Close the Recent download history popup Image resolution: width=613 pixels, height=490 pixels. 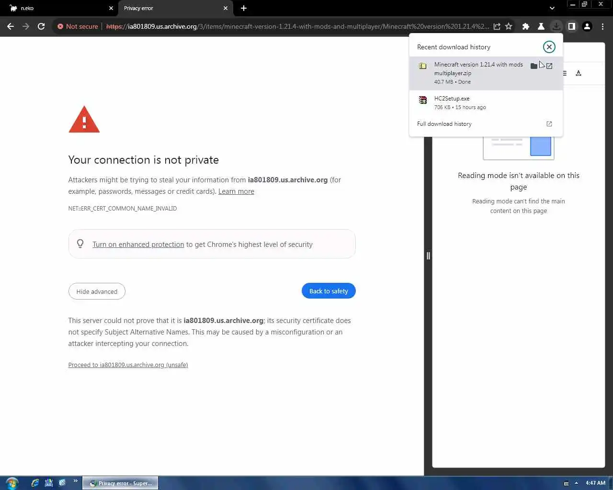[549, 47]
